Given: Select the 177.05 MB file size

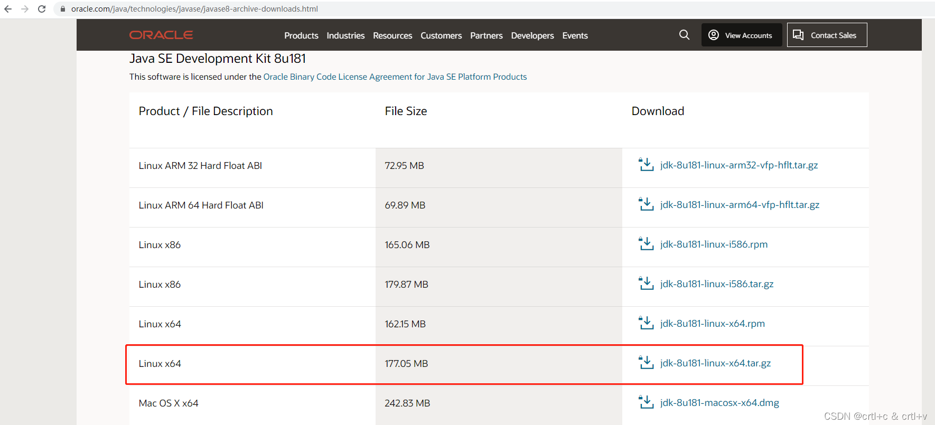Looking at the screenshot, I should coord(406,363).
